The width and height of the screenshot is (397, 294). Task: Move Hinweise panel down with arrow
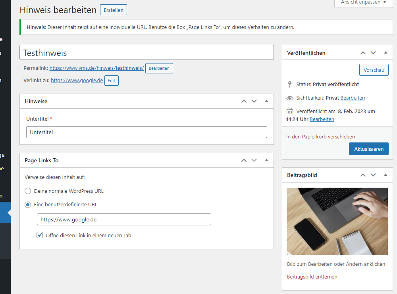point(254,101)
